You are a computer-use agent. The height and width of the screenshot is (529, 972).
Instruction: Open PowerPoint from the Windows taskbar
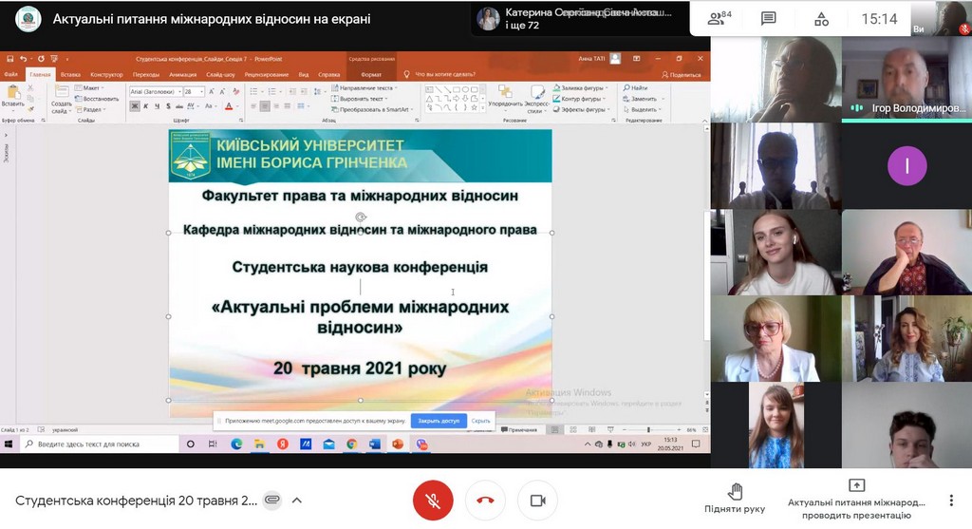[398, 444]
